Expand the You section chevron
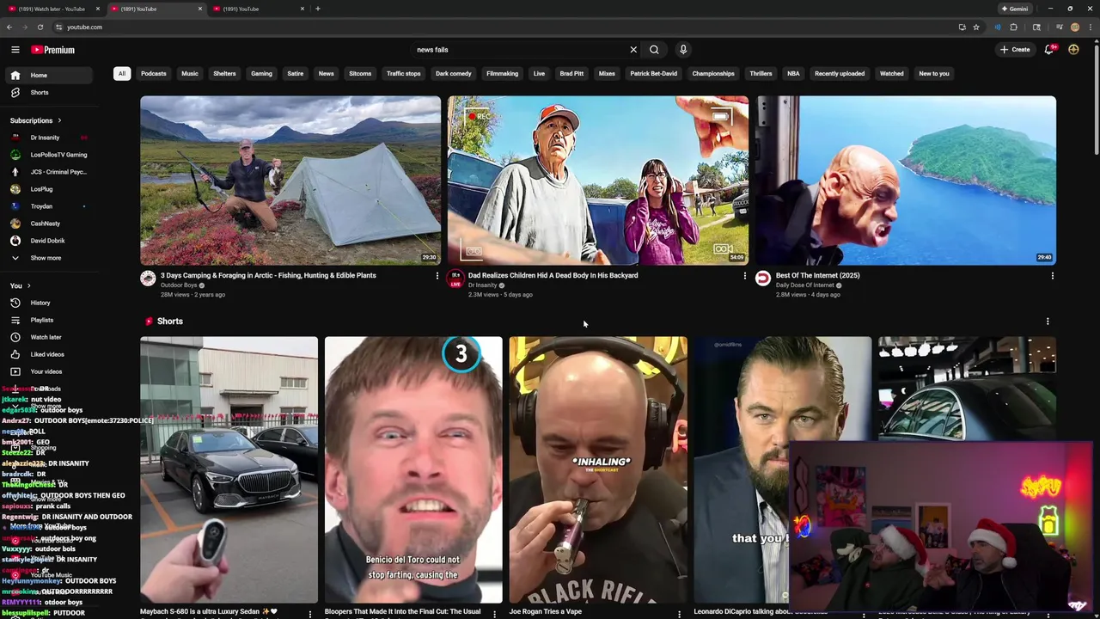Viewport: 1100px width, 619px height. click(x=28, y=285)
